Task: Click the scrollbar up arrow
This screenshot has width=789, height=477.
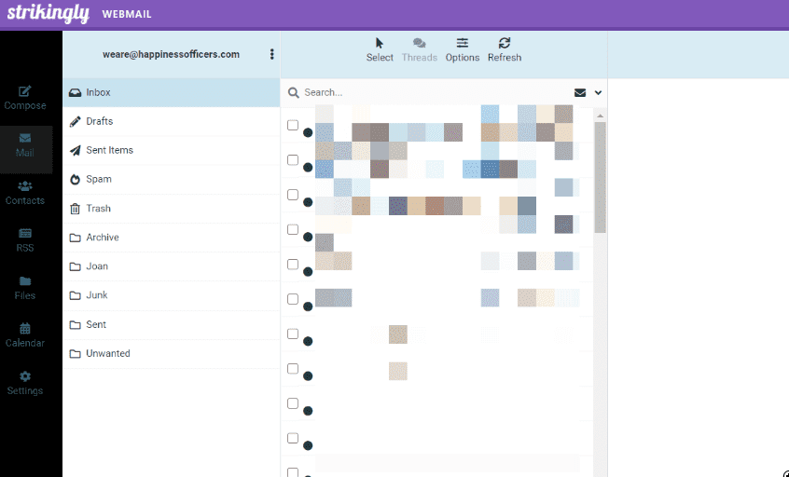Action: (x=600, y=116)
